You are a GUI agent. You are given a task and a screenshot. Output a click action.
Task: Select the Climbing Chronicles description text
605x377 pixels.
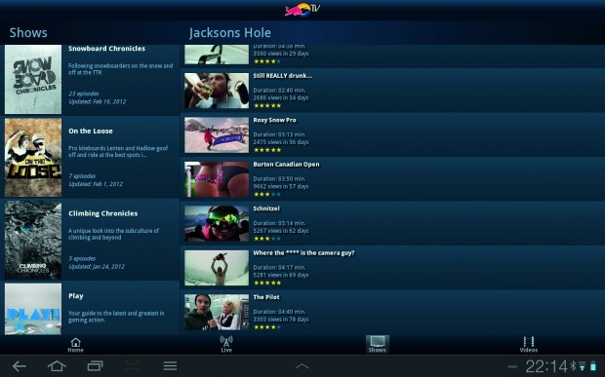tap(114, 234)
